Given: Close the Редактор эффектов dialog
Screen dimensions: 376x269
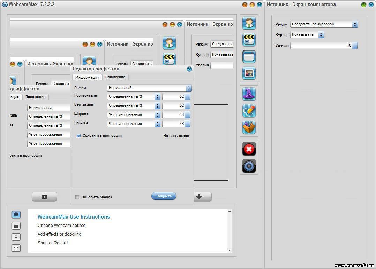Looking at the screenshot, I should pos(189,69).
